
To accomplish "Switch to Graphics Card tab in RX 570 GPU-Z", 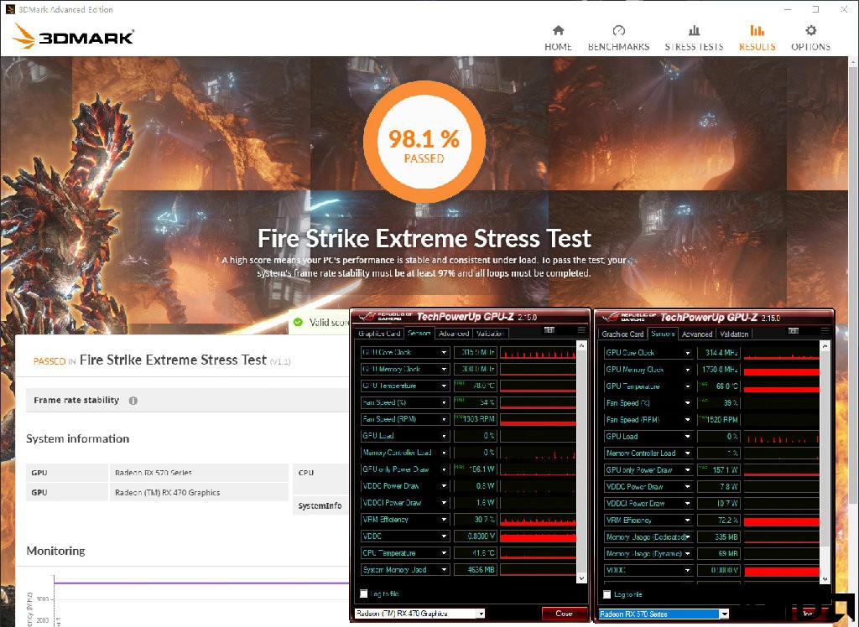I will tap(622, 334).
